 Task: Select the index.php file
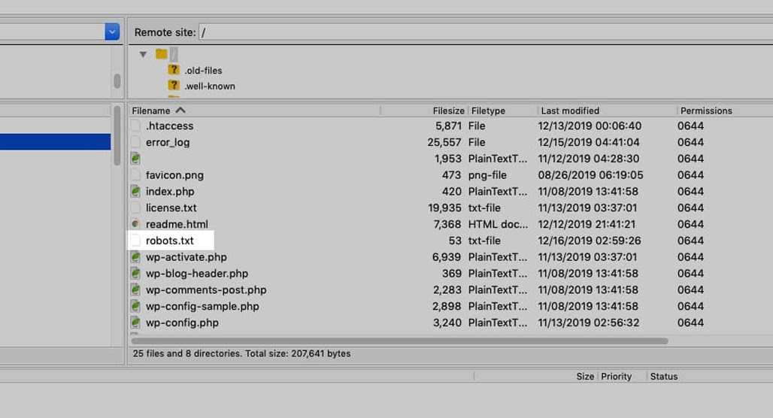tap(170, 191)
